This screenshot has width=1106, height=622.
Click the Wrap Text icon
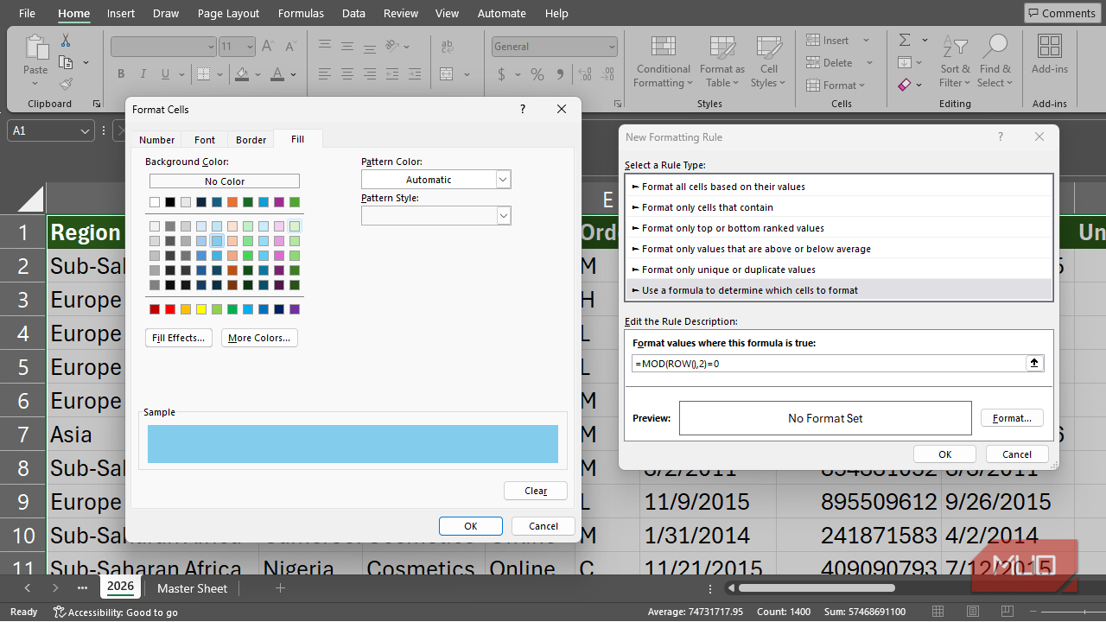point(448,47)
